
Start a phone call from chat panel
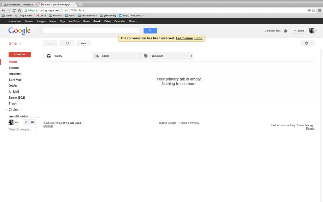tap(26, 122)
